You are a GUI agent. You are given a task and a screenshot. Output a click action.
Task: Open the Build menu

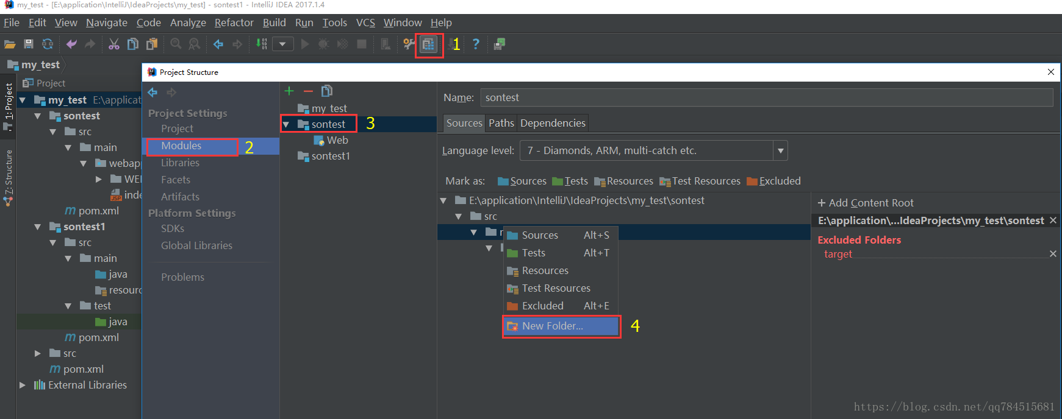[x=274, y=23]
